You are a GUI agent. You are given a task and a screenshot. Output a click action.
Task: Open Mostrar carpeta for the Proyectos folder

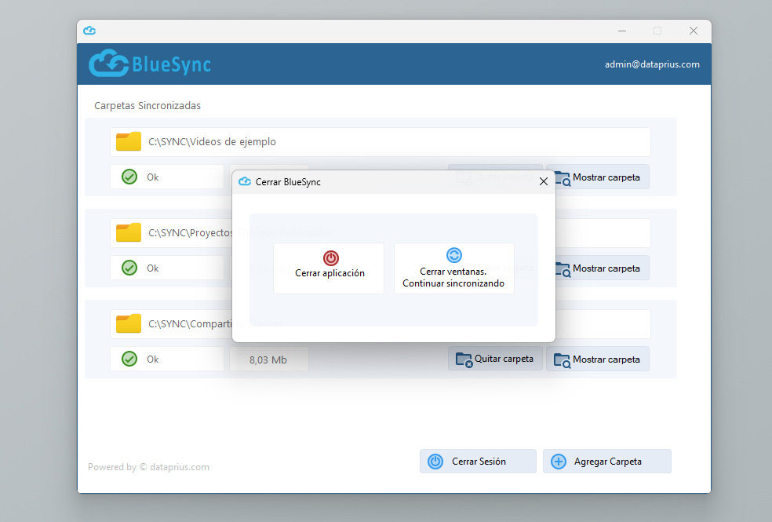coord(598,268)
